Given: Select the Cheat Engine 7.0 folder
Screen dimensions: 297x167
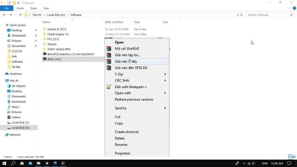Looking at the screenshot, I should (58, 34).
